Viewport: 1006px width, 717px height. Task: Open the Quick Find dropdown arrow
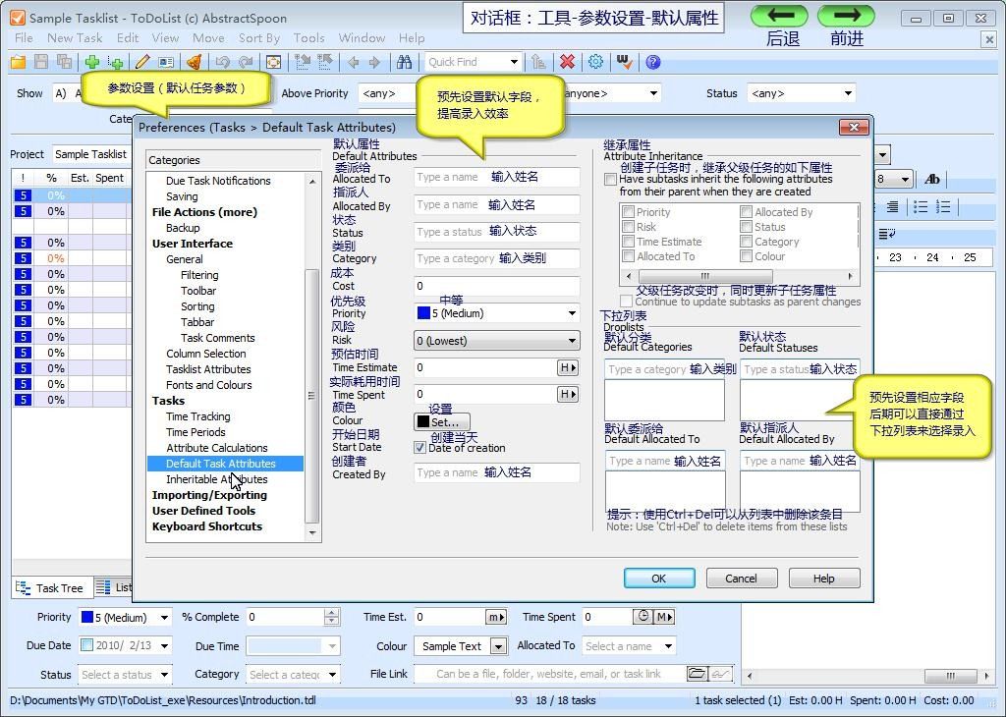[x=514, y=62]
